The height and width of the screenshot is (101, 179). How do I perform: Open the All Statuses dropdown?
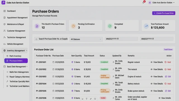86,39
